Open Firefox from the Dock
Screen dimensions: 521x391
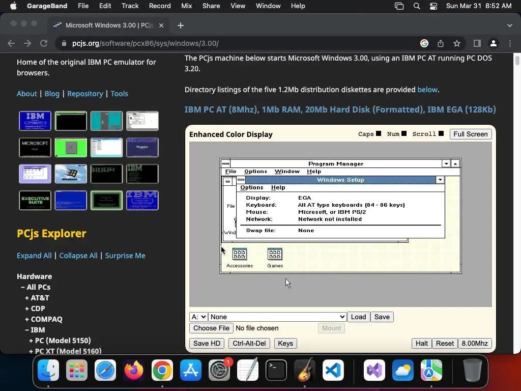point(134,370)
